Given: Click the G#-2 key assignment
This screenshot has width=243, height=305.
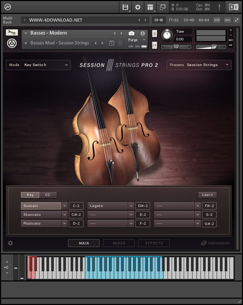Looking at the screenshot, I should point(209,224).
